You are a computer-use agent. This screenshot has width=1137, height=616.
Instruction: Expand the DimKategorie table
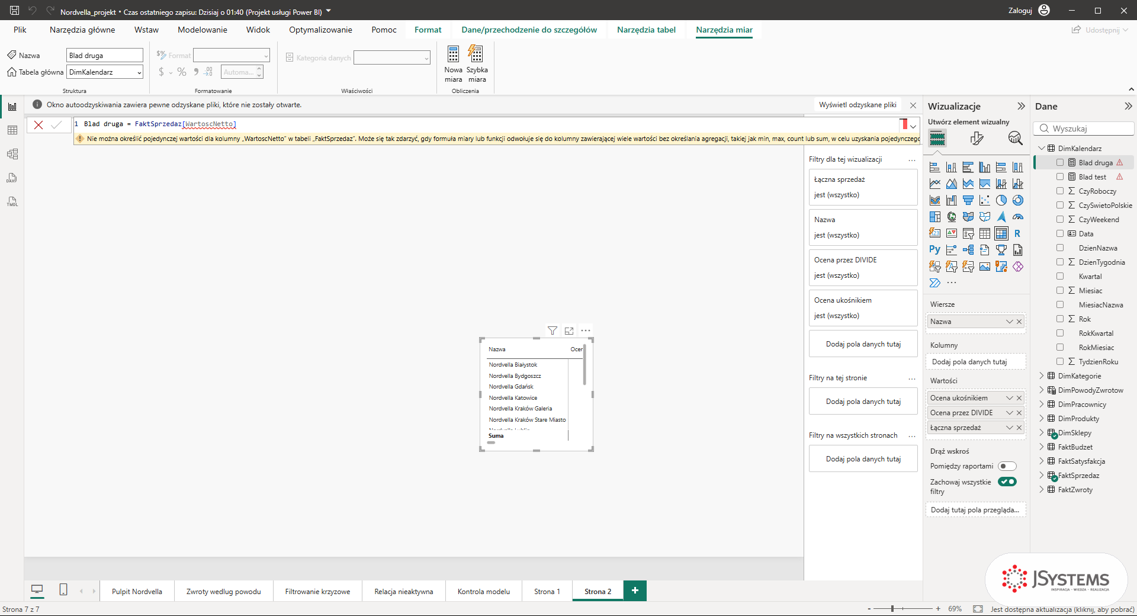click(1042, 376)
